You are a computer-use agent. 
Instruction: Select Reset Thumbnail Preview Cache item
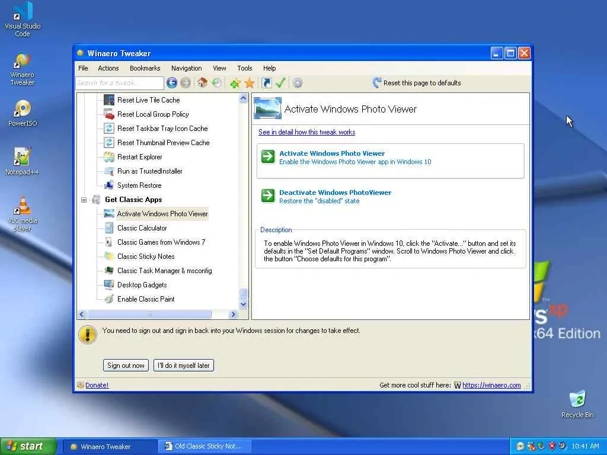click(164, 143)
